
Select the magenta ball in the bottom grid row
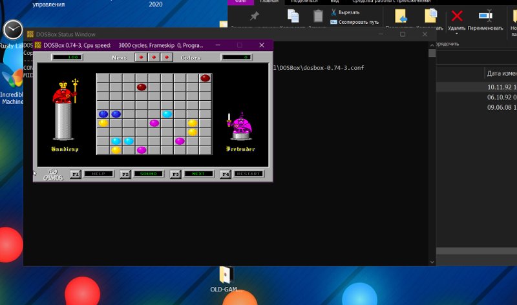pos(142,150)
